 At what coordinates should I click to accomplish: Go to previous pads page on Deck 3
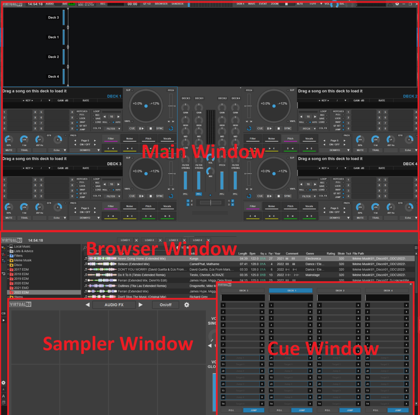(75, 208)
